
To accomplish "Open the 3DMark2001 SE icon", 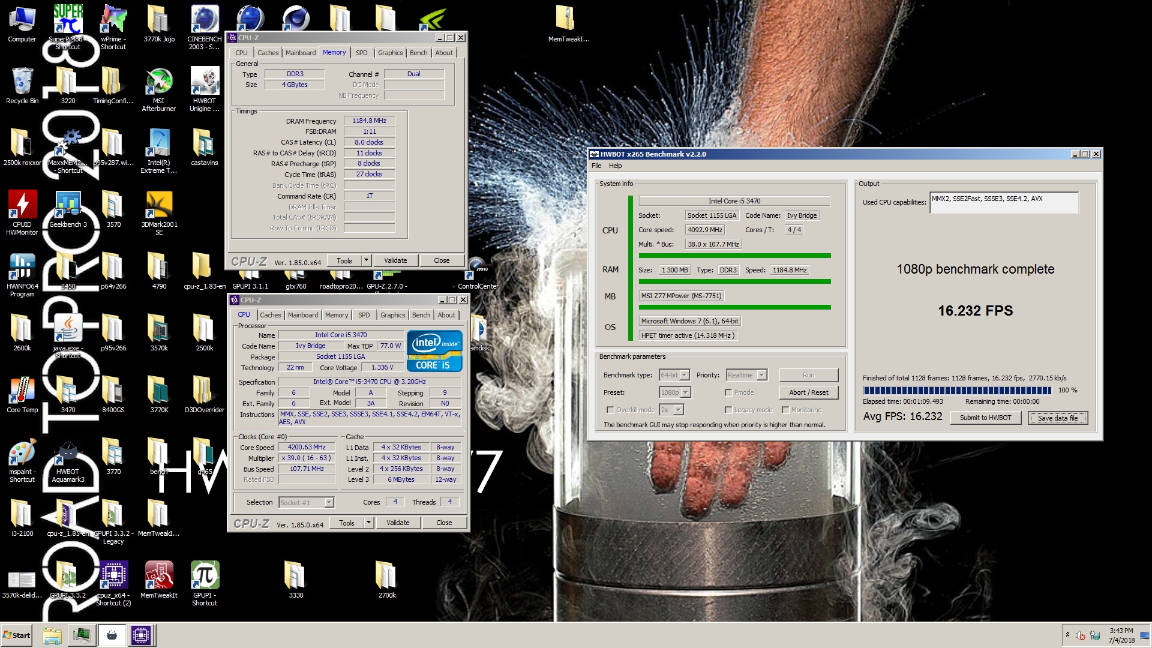I will [x=159, y=212].
